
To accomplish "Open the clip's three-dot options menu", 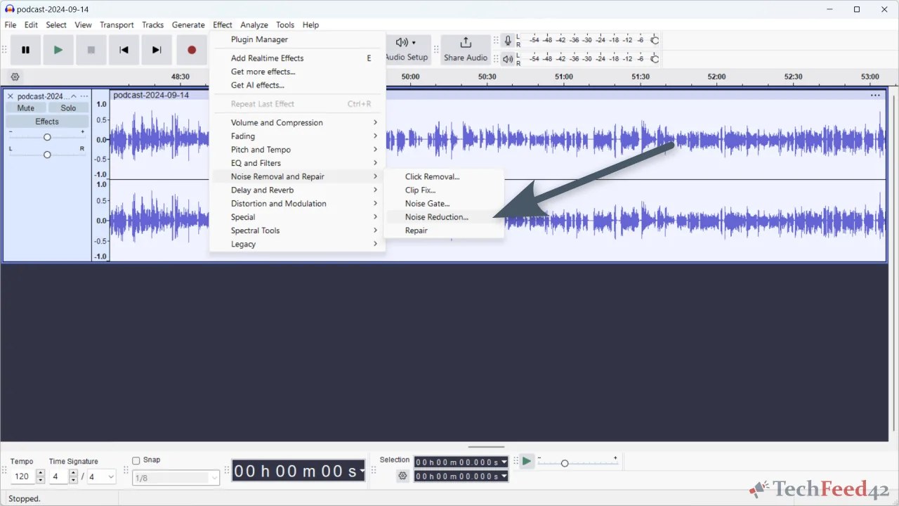I will pyautogui.click(x=875, y=95).
